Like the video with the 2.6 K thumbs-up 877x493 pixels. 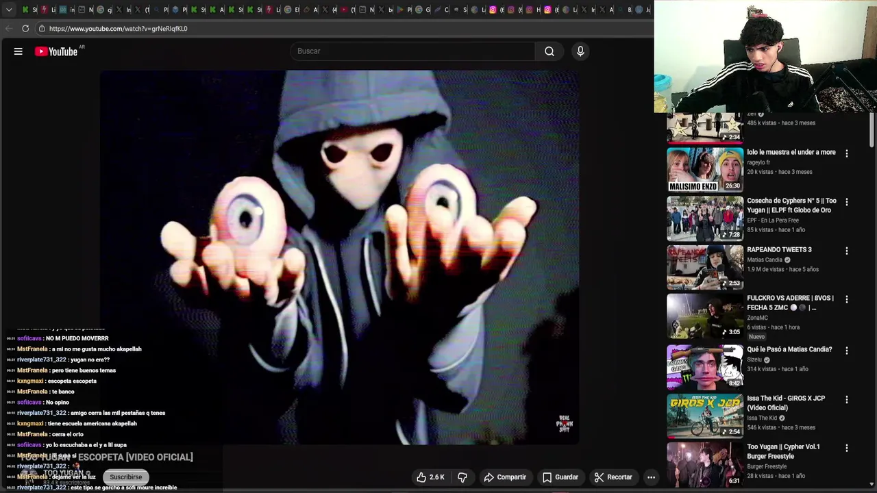click(x=431, y=477)
